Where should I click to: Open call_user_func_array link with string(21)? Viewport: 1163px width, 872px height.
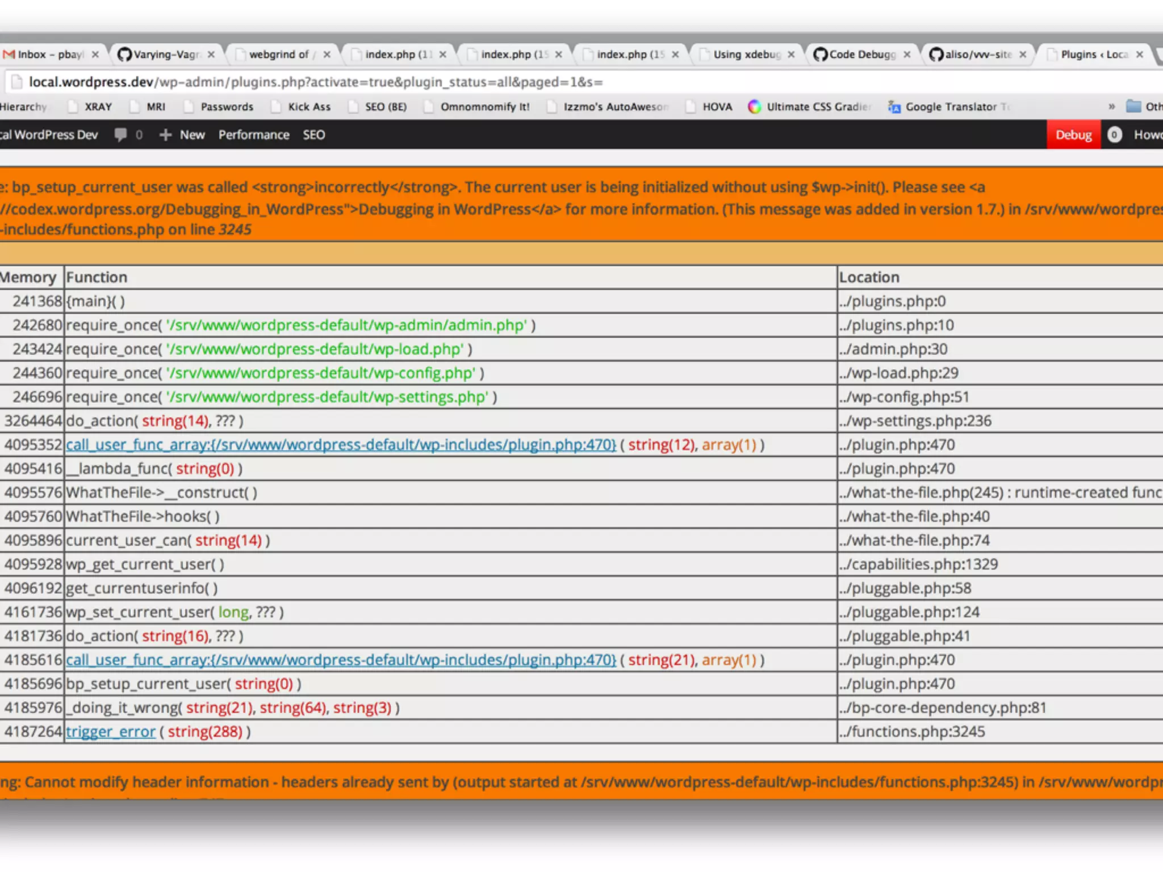tap(341, 660)
